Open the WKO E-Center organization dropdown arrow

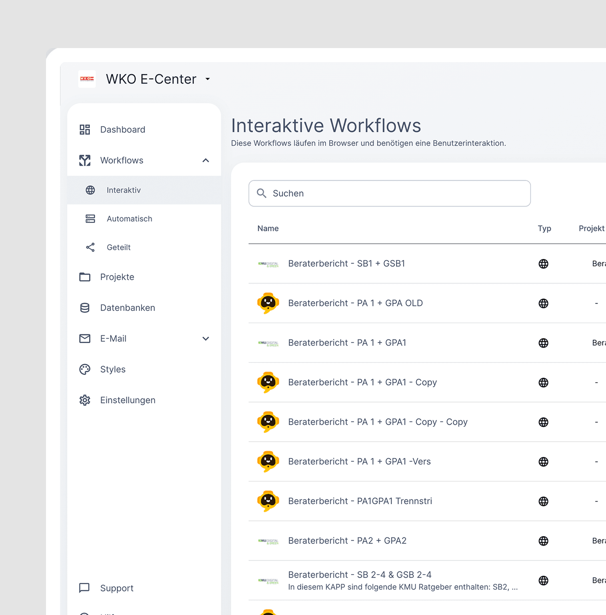coord(208,79)
